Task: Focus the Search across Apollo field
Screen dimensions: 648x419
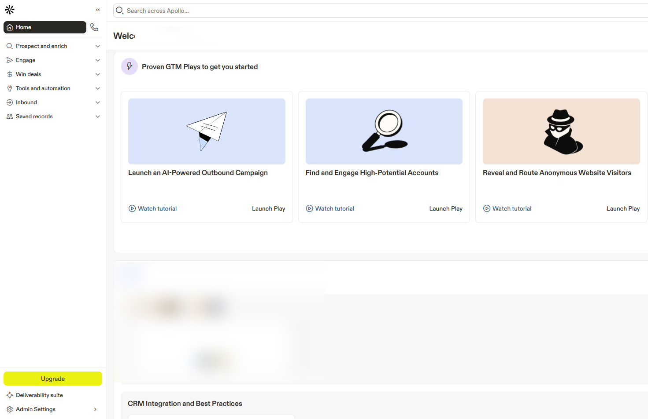Action: pyautogui.click(x=381, y=11)
